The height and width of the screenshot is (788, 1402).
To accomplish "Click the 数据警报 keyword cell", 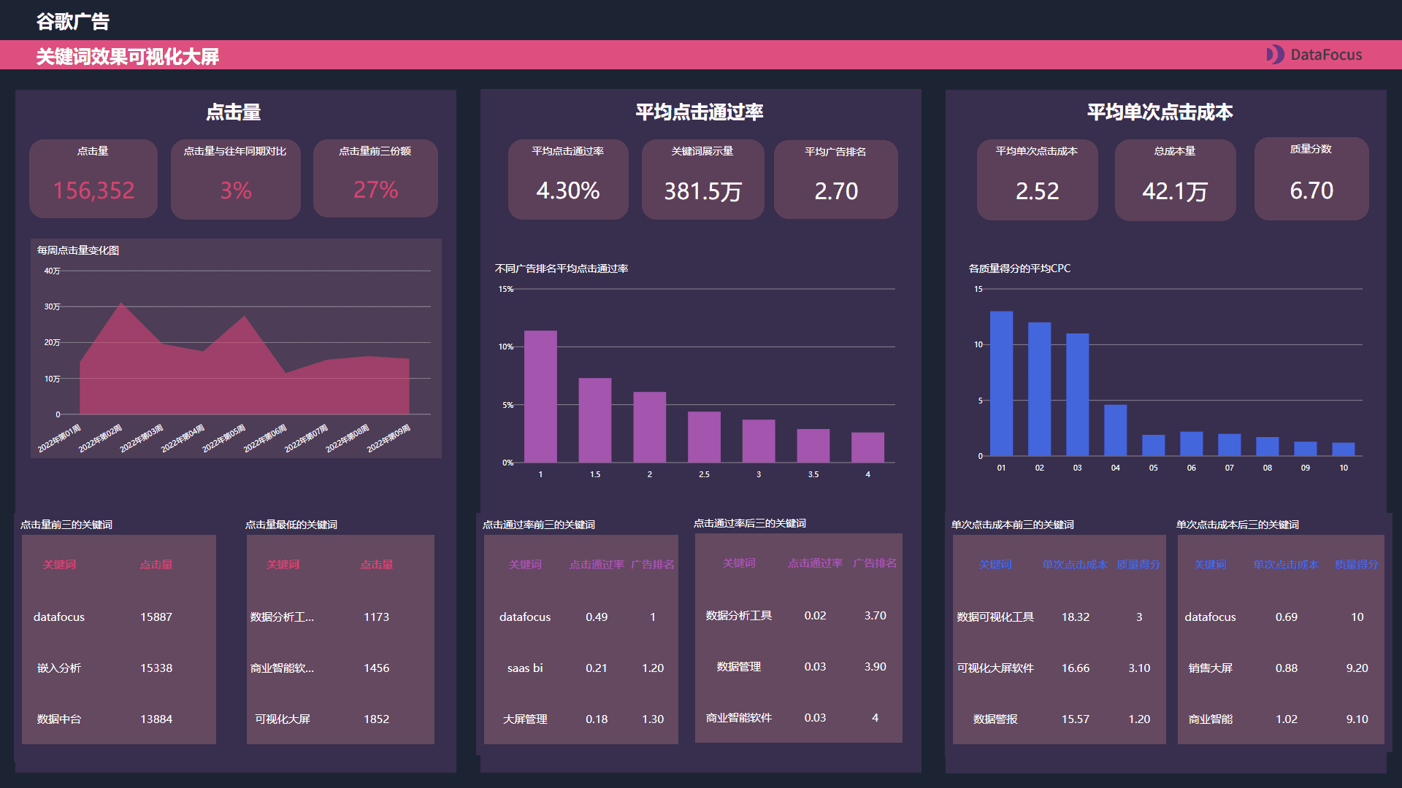I will point(995,719).
